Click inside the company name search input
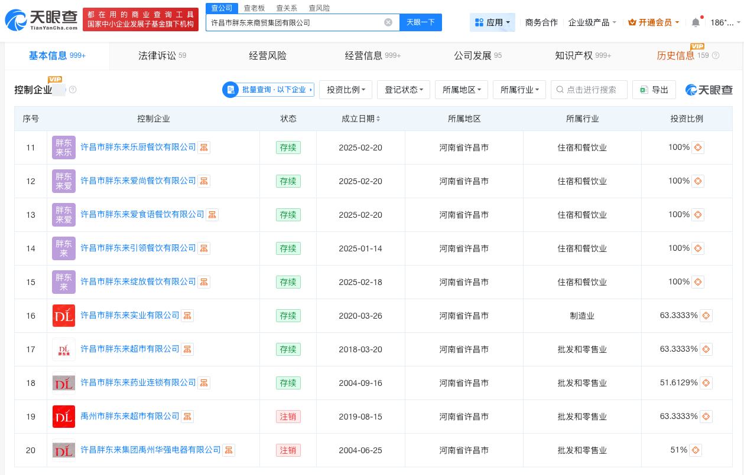 [x=295, y=22]
